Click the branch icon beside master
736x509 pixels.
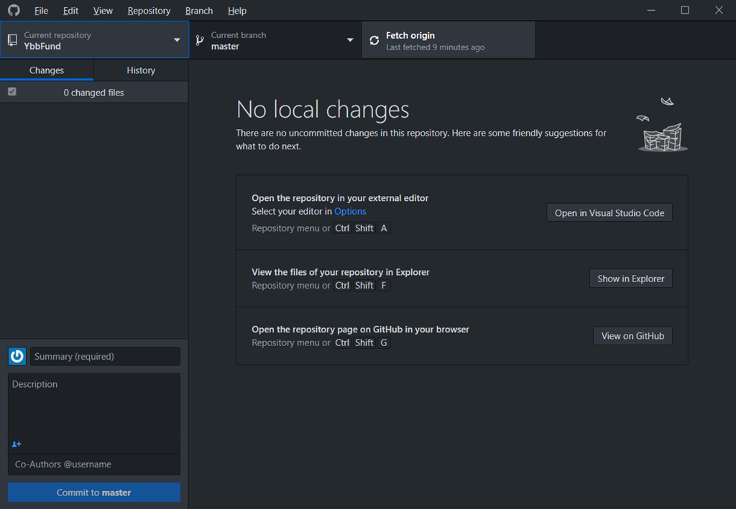200,40
